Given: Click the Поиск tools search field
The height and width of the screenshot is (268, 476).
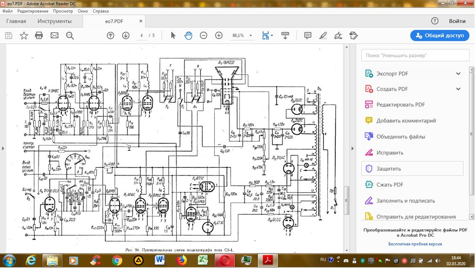Looking at the screenshot, I should pyautogui.click(x=415, y=55).
